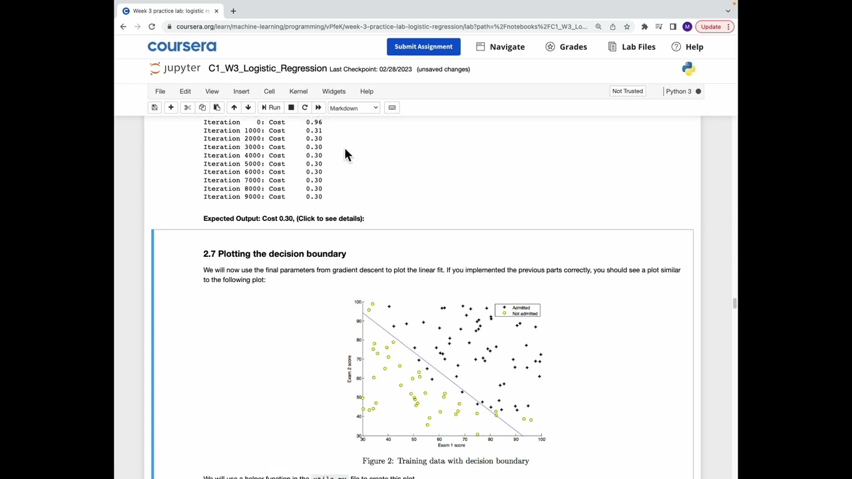Open the Cell menu
This screenshot has height=479, width=852.
point(269,91)
